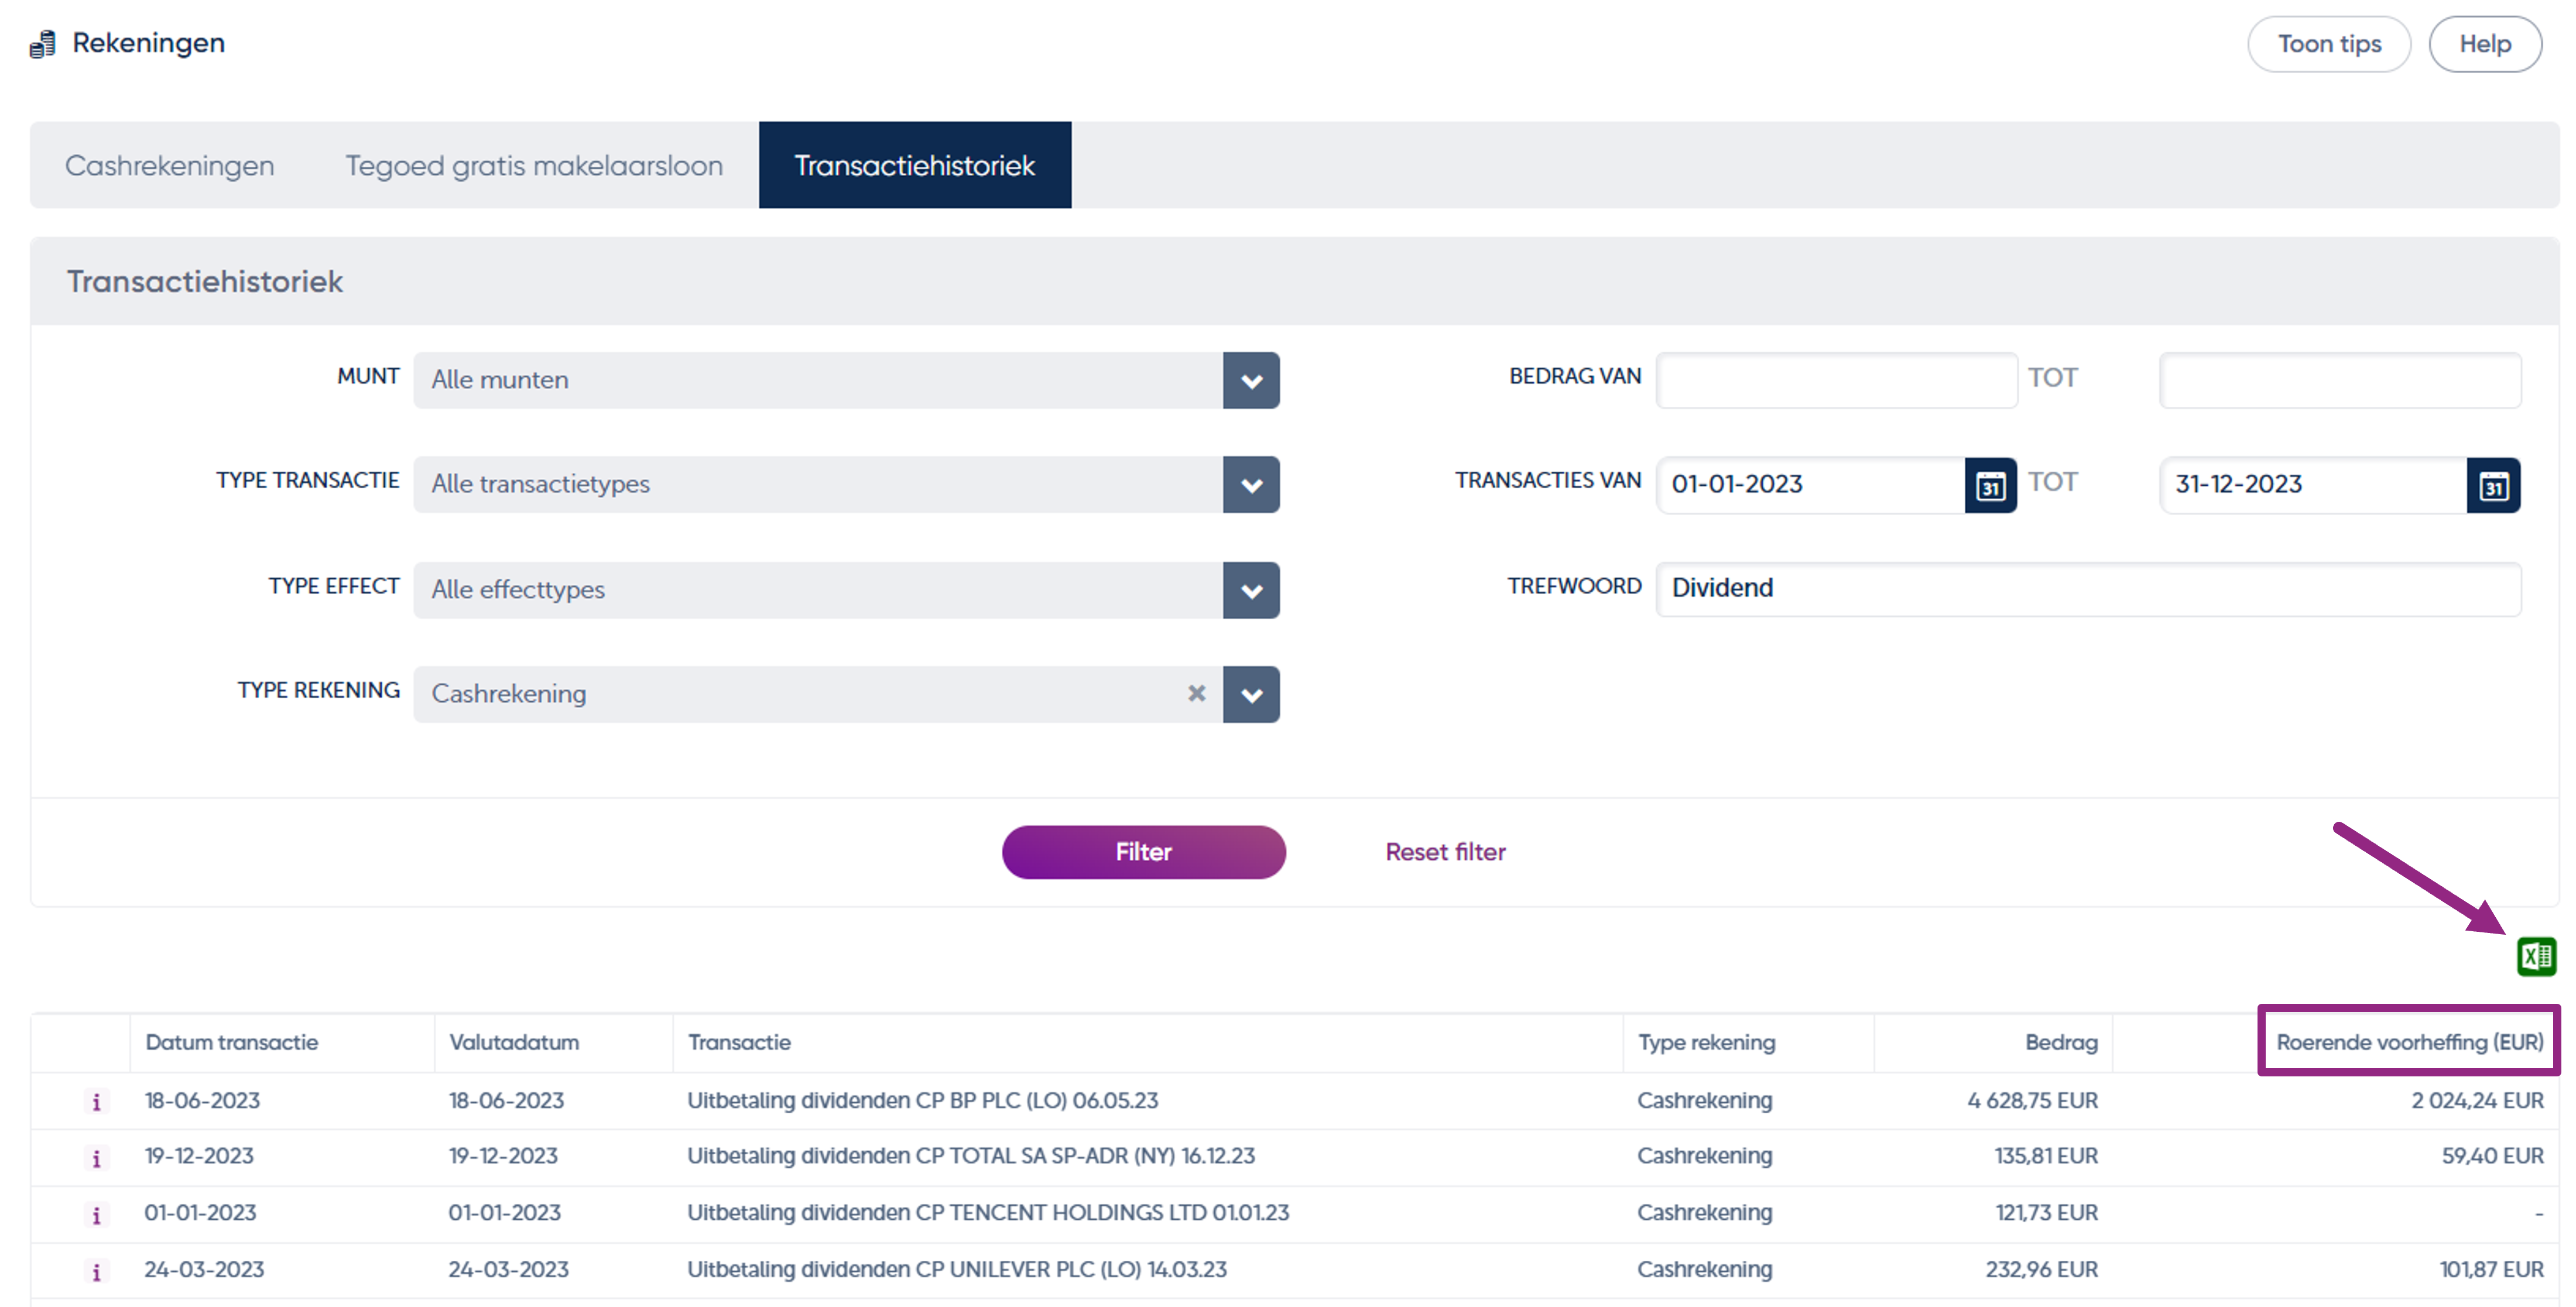Expand the Munt dropdown arrow

click(1251, 380)
